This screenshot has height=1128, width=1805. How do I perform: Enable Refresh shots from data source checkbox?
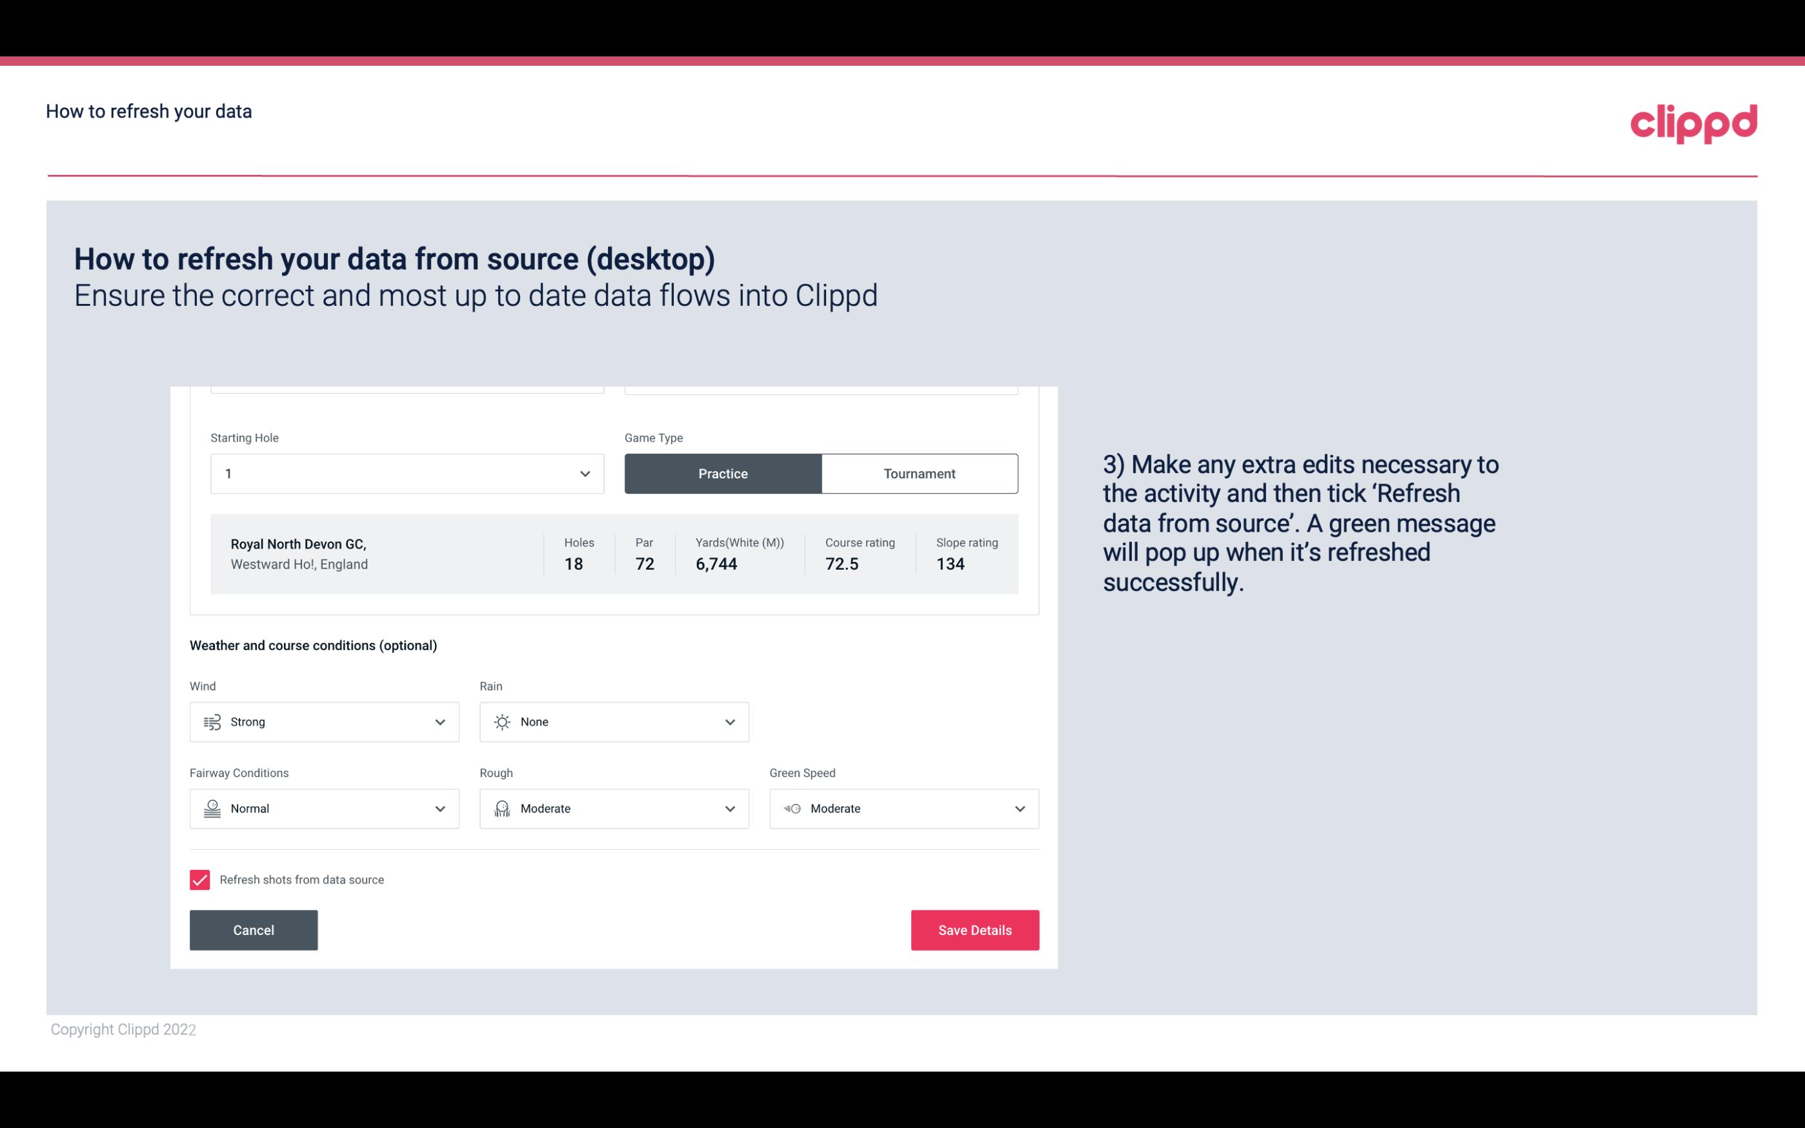(x=200, y=880)
